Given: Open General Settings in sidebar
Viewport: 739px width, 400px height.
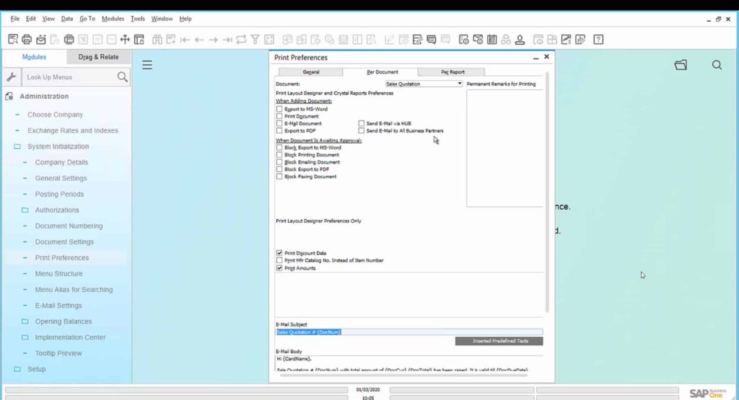Looking at the screenshot, I should coord(61,178).
